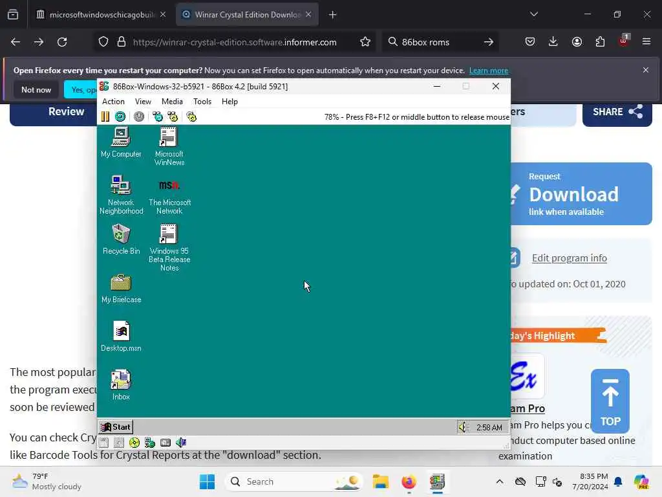Image resolution: width=662 pixels, height=497 pixels.
Task: Show hidden system tray icons chevron
Action: 500,481
